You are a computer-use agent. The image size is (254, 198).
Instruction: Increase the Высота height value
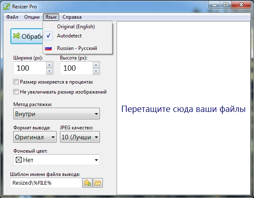(96, 65)
